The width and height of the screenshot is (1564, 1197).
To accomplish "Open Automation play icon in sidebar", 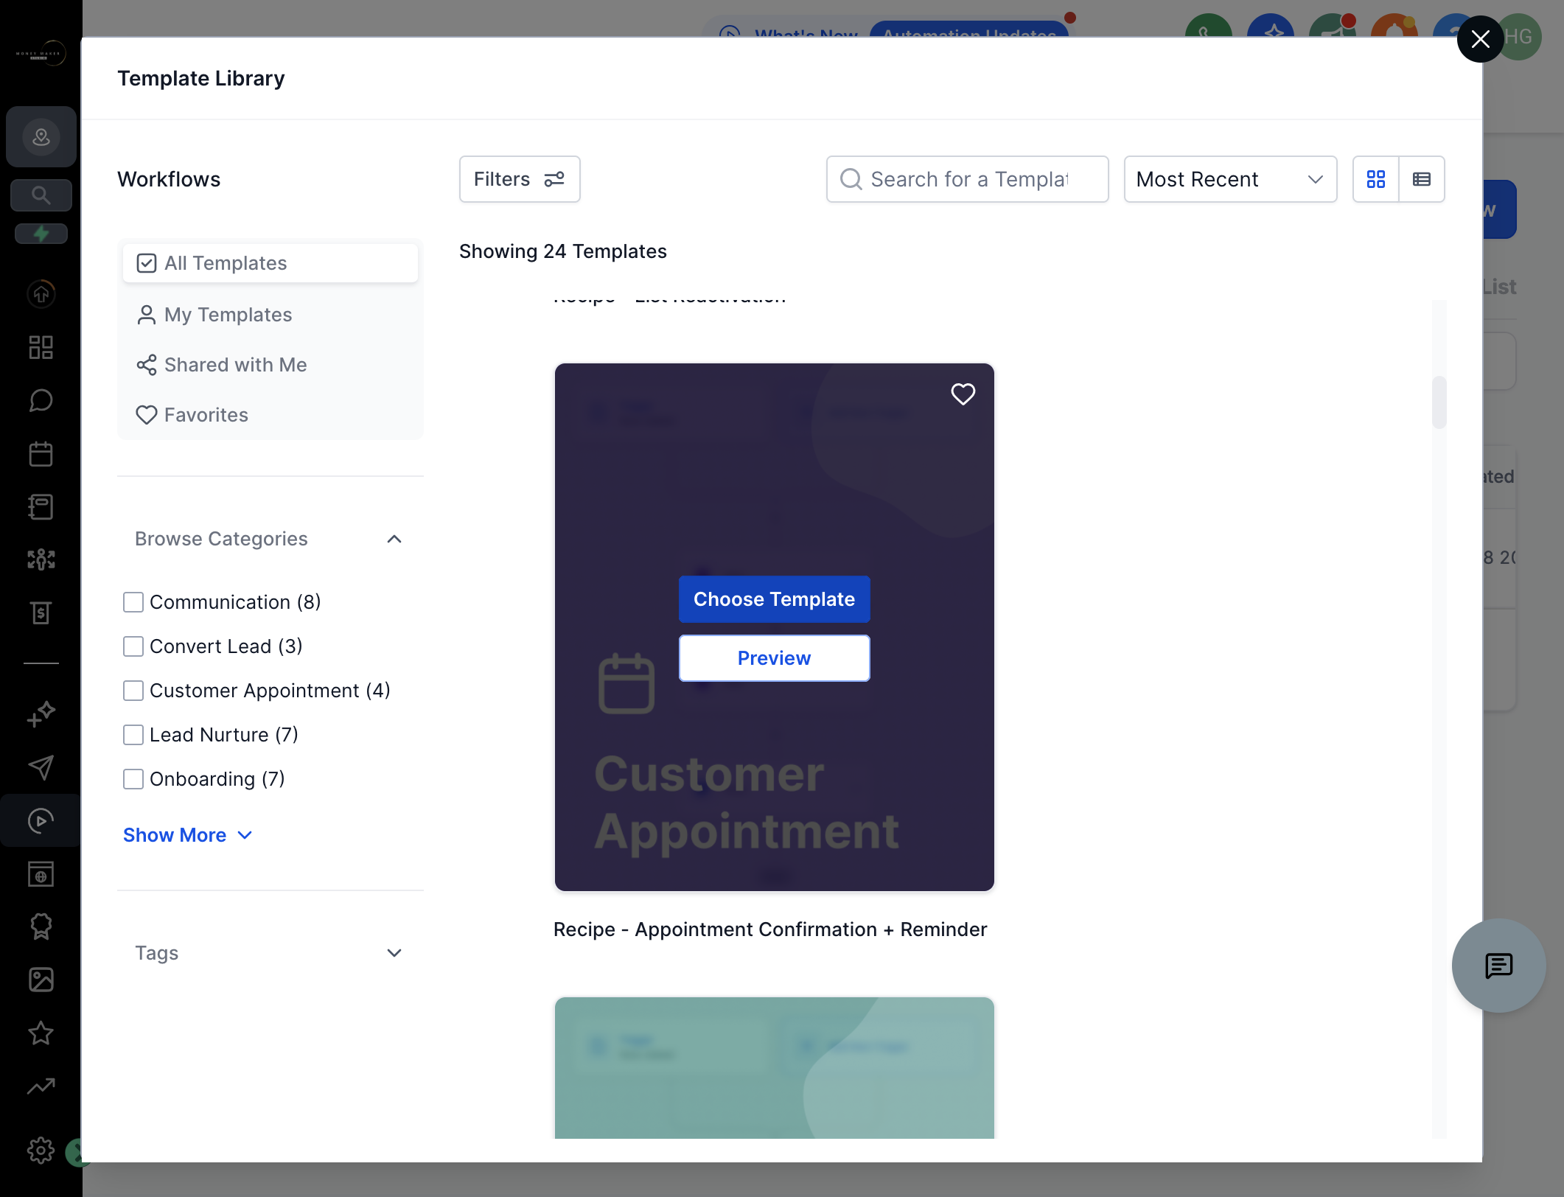I will 41,820.
